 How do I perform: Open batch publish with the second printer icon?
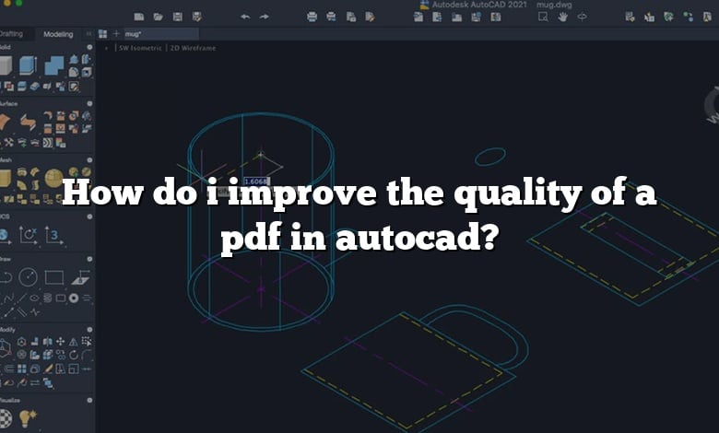[x=331, y=17]
